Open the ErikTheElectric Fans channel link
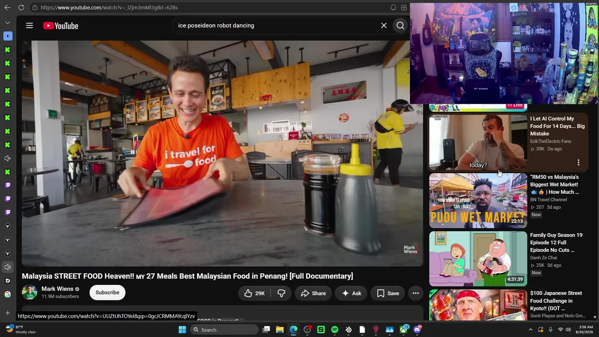599x337 pixels. click(550, 141)
